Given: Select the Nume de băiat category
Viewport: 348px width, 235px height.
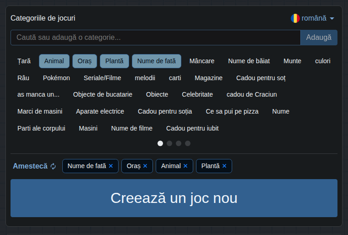Looking at the screenshot, I should pos(249,61).
